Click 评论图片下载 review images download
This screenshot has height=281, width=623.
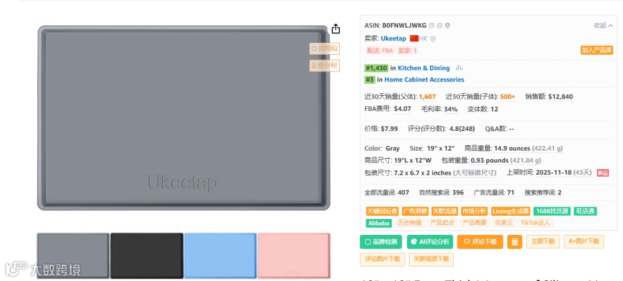tap(382, 259)
